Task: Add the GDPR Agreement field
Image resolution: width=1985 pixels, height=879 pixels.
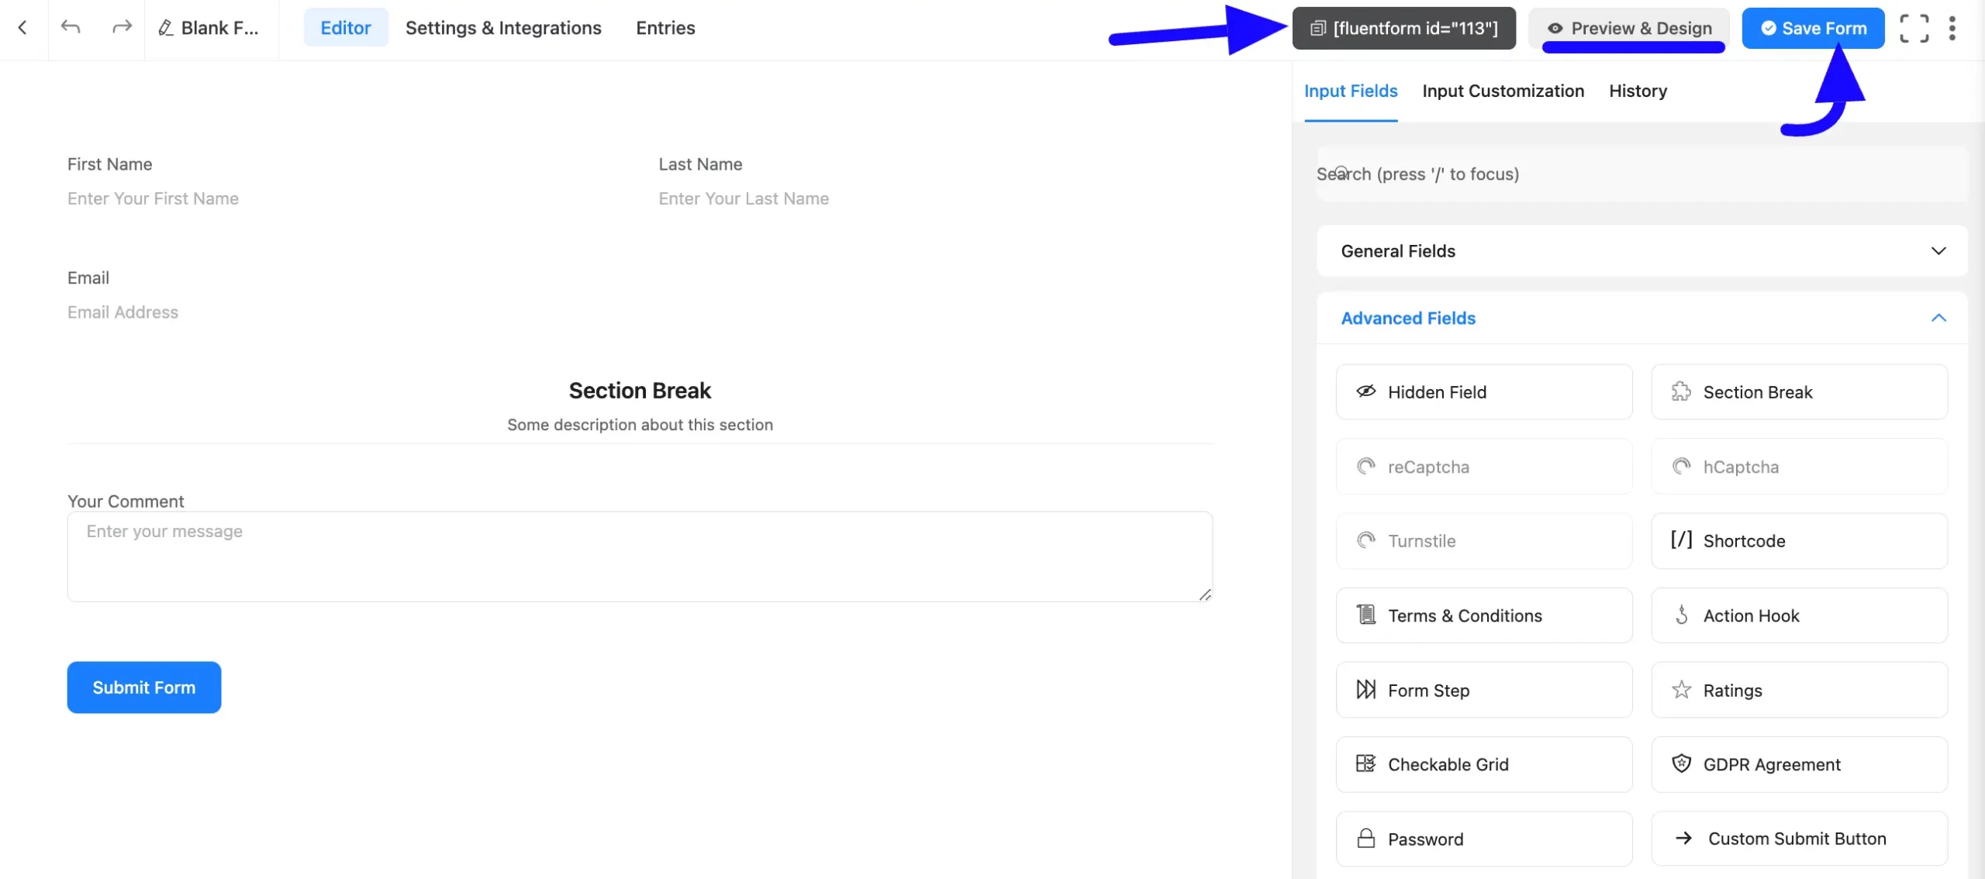Action: 1799,764
